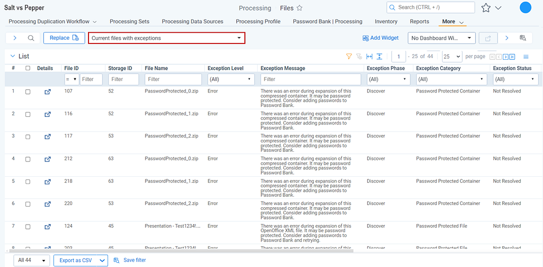The width and height of the screenshot is (543, 267).
Task: Check the box for row 5 file 218
Action: 28,182
